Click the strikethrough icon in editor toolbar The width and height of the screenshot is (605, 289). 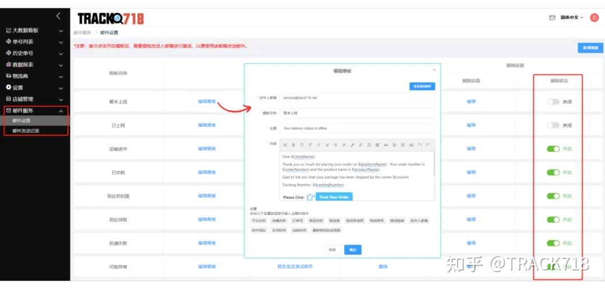(x=336, y=145)
